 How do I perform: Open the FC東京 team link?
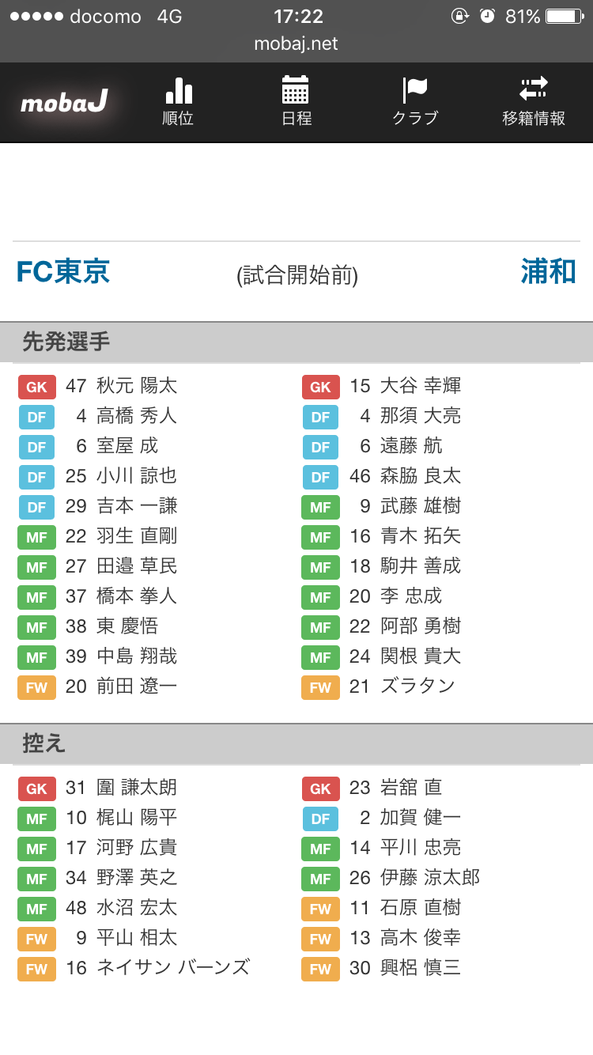pyautogui.click(x=62, y=271)
